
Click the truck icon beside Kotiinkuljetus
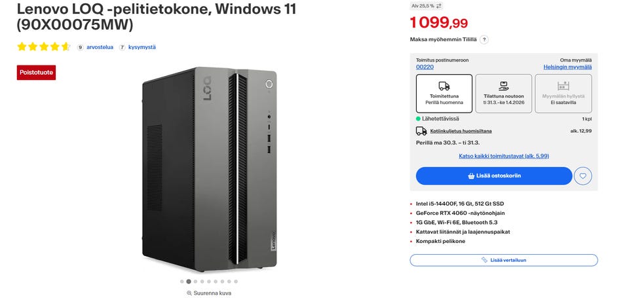point(421,131)
